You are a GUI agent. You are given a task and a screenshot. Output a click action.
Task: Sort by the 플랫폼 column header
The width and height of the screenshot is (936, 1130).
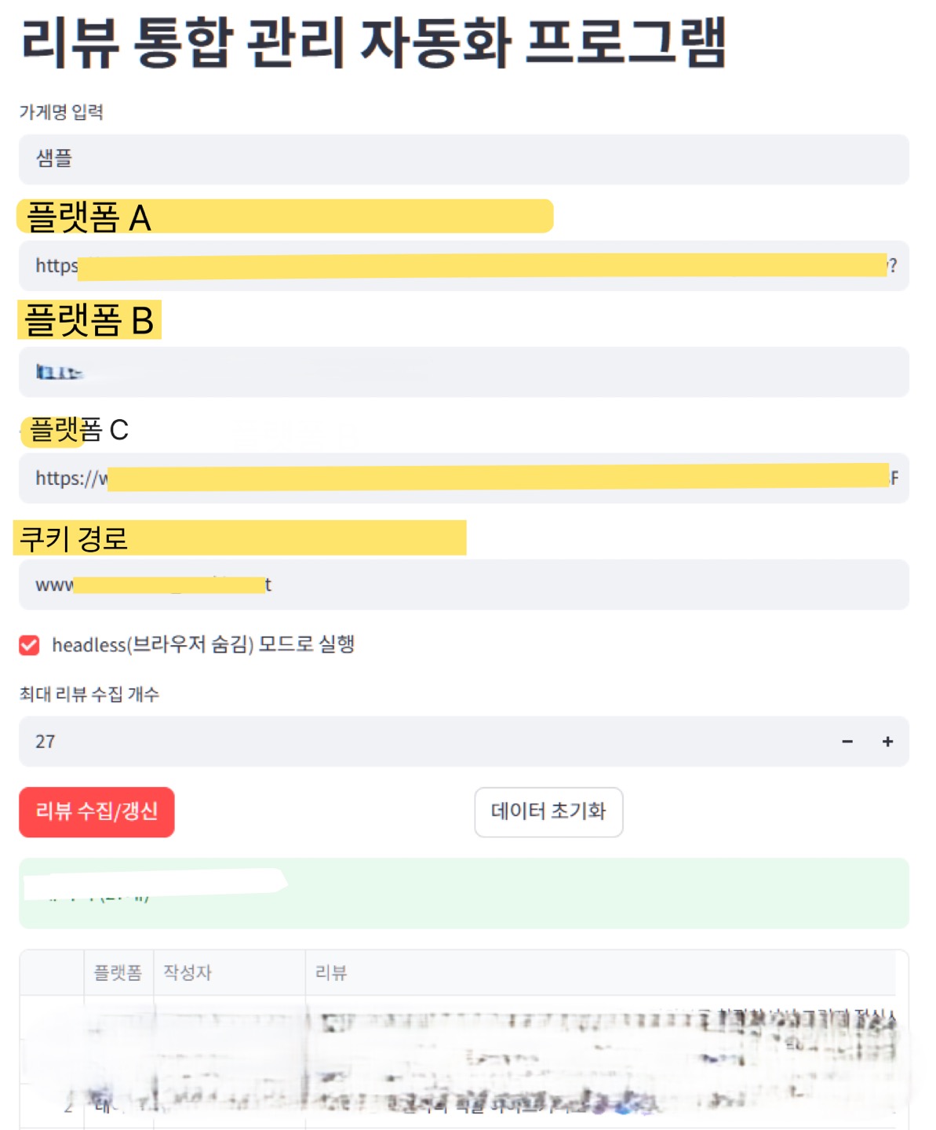click(118, 973)
